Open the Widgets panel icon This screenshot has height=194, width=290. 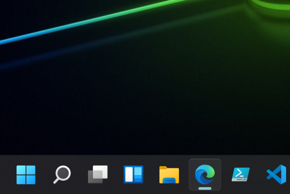[x=133, y=174]
